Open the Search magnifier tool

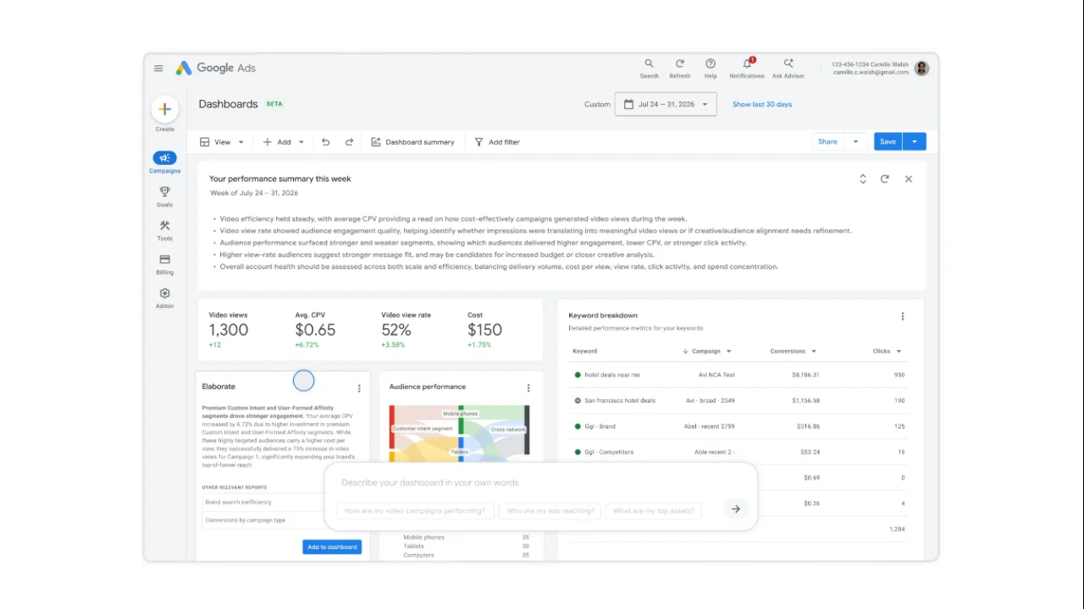point(649,69)
